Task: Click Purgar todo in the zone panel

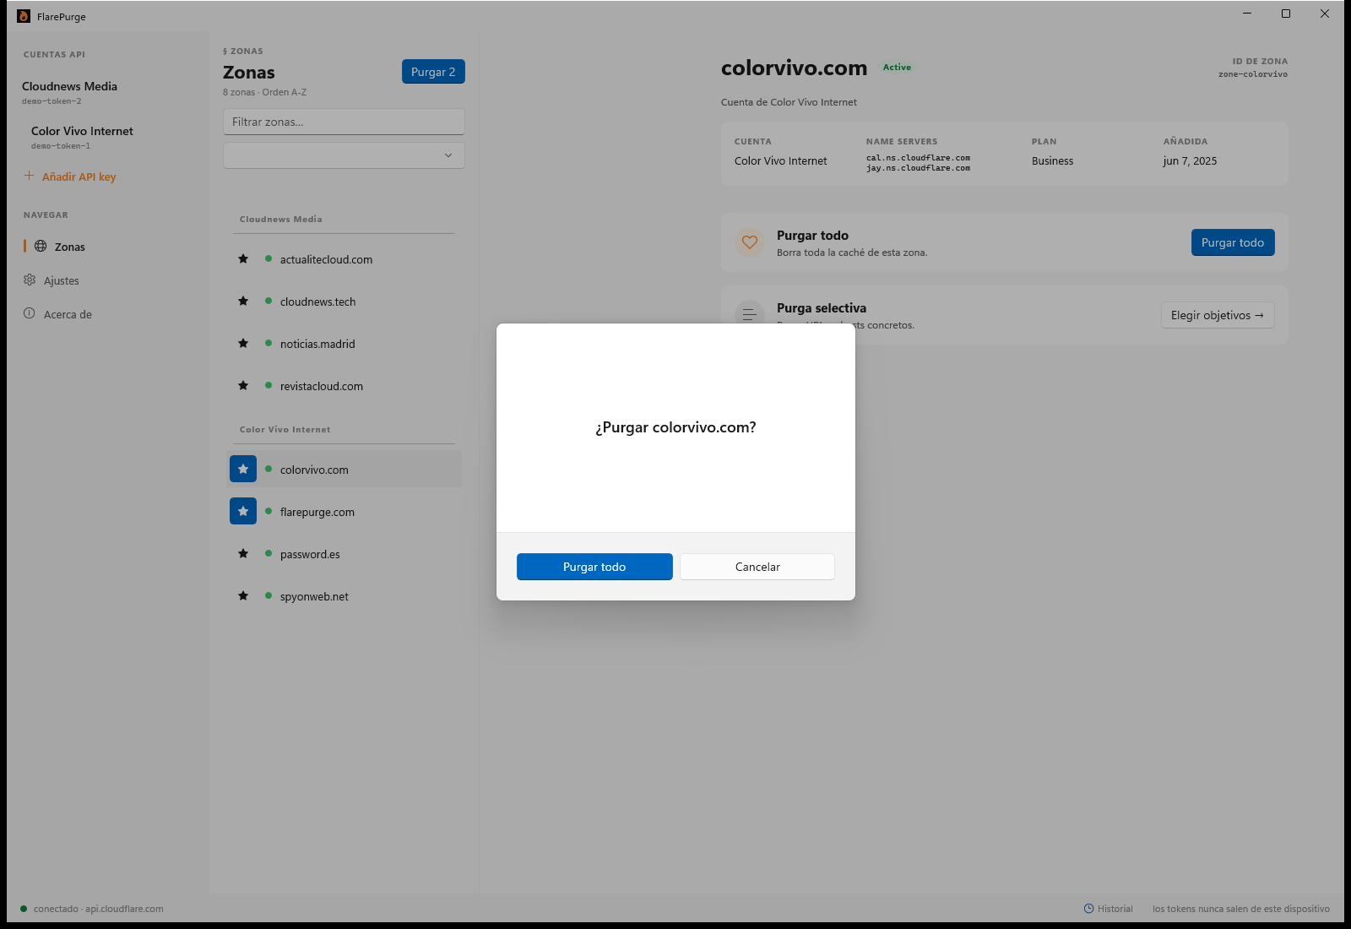Action: click(x=1233, y=242)
